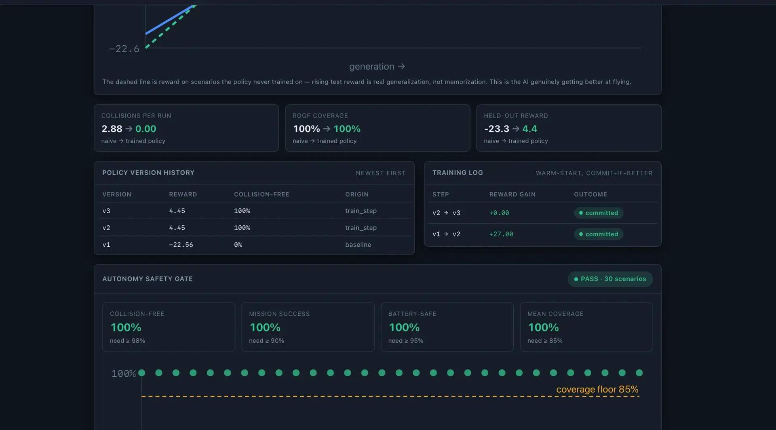This screenshot has width=776, height=430.
Task: Click the Mean Coverage gate metric card
Action: [586, 327]
